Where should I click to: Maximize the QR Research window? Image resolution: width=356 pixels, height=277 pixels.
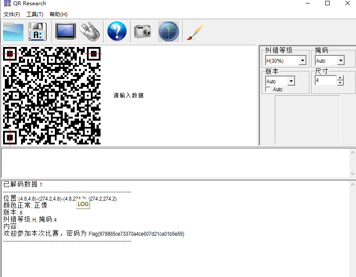tap(327, 3)
